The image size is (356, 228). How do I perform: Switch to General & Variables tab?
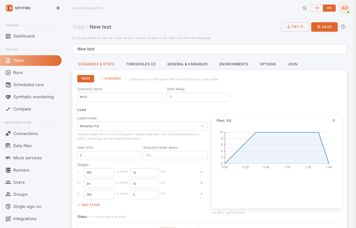pyautogui.click(x=188, y=64)
